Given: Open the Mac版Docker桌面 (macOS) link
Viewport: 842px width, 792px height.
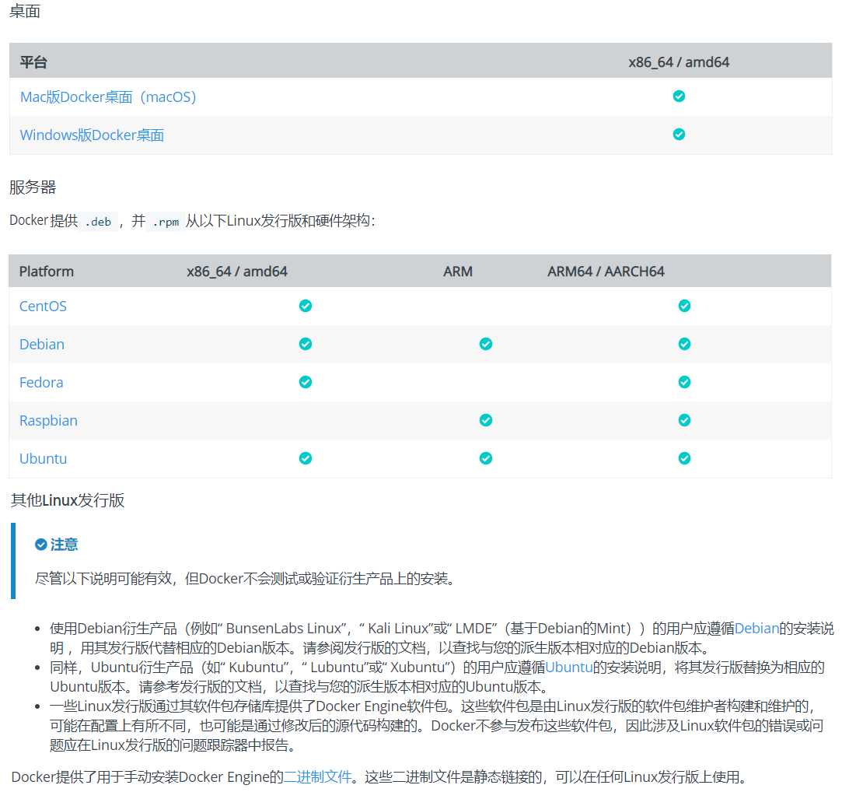Looking at the screenshot, I should tap(108, 96).
